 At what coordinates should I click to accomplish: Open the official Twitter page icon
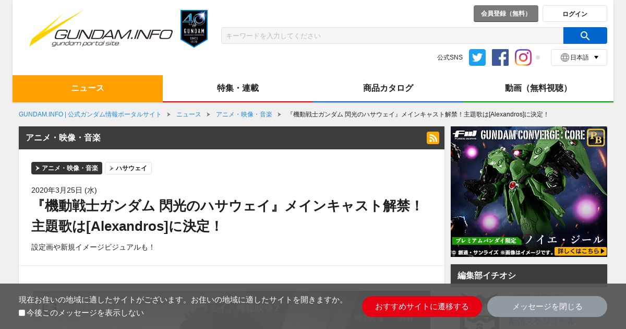tap(477, 57)
